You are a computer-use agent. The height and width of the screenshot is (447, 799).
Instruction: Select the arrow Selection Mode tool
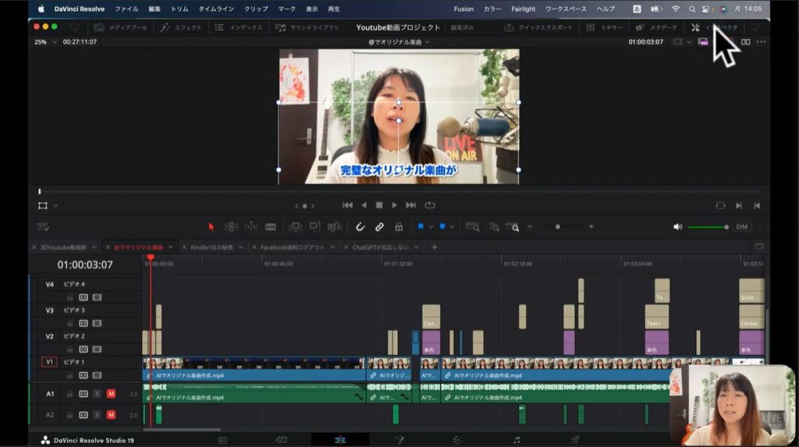point(211,227)
